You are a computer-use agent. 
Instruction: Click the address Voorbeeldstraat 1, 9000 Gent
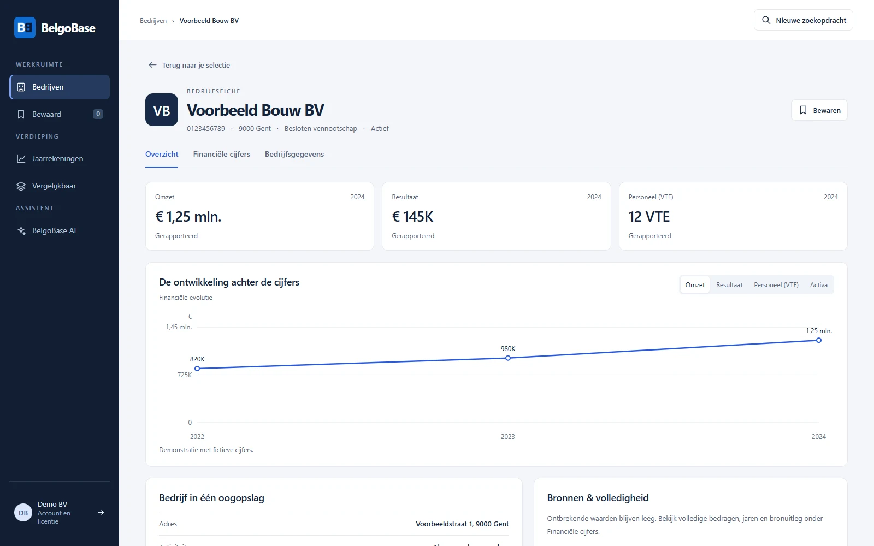[462, 524]
